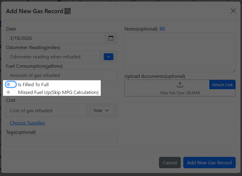Click the Markdown icon next to Notes
This screenshot has height=176, width=242.
click(x=162, y=29)
